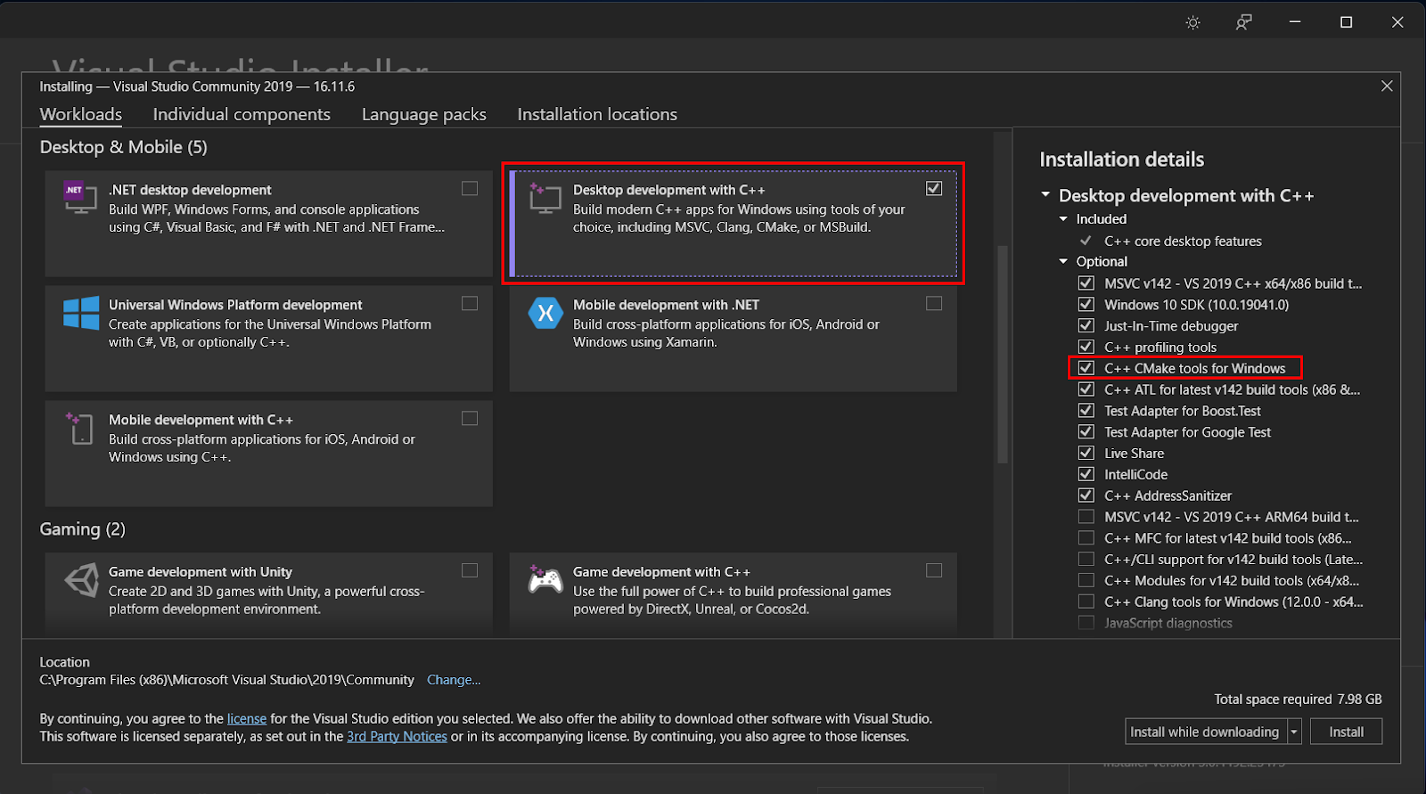
Task: Uncheck C++ ATL for latest v142 build tools
Action: click(1086, 389)
